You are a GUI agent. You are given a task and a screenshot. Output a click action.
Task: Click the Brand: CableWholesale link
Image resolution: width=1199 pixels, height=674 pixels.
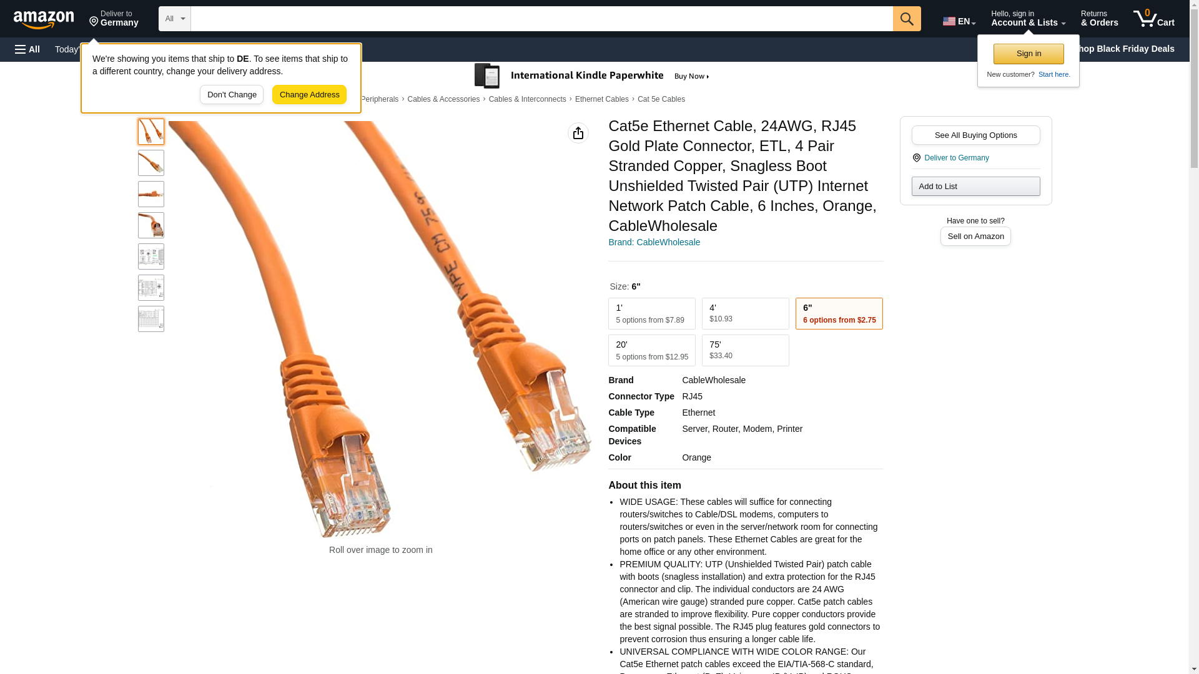click(x=654, y=243)
